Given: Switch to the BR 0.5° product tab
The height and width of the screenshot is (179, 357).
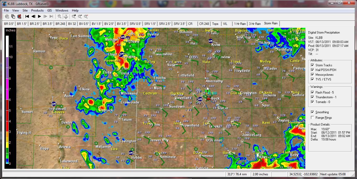Looking at the screenshot, I should (x=8, y=23).
